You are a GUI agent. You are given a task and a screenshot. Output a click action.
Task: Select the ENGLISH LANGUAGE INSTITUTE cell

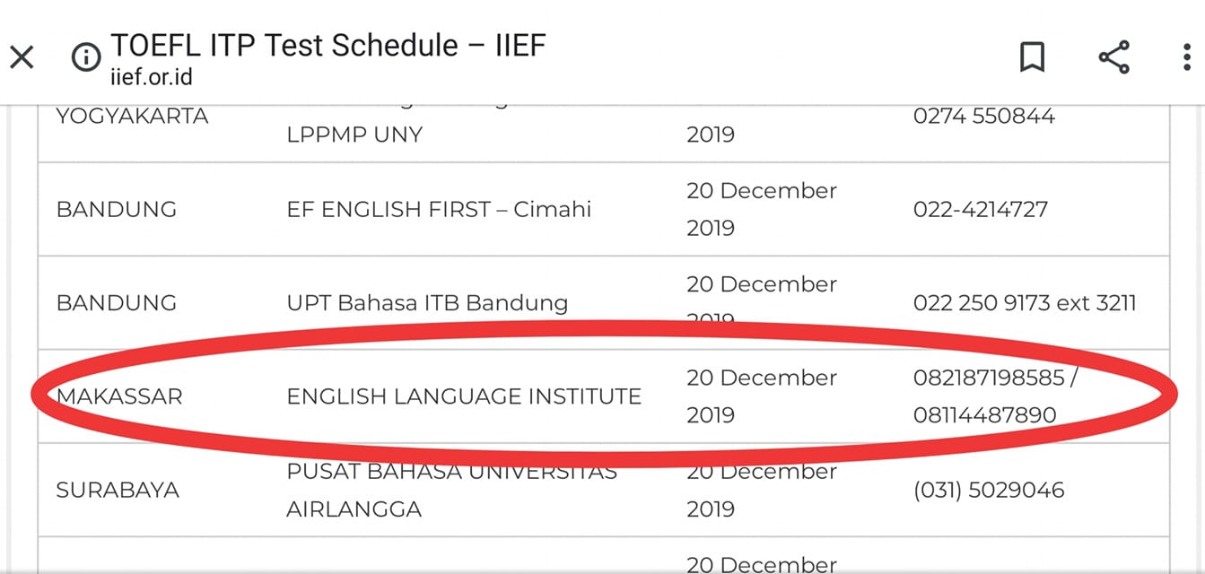pyautogui.click(x=464, y=396)
